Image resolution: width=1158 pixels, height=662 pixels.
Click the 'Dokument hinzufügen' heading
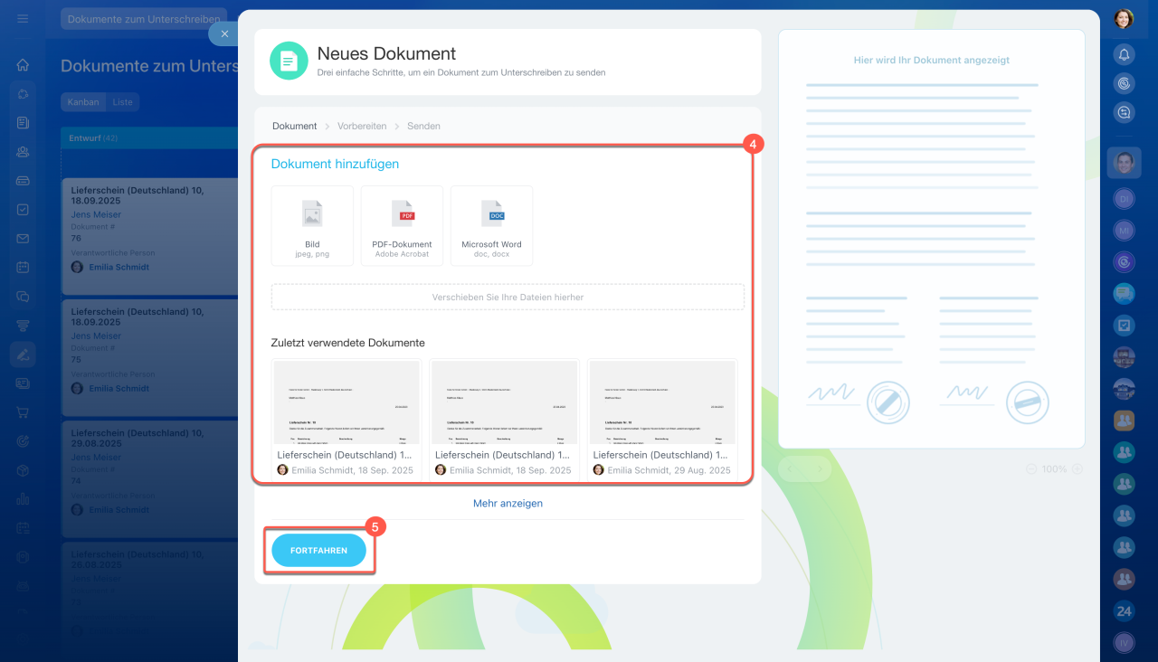click(x=335, y=164)
